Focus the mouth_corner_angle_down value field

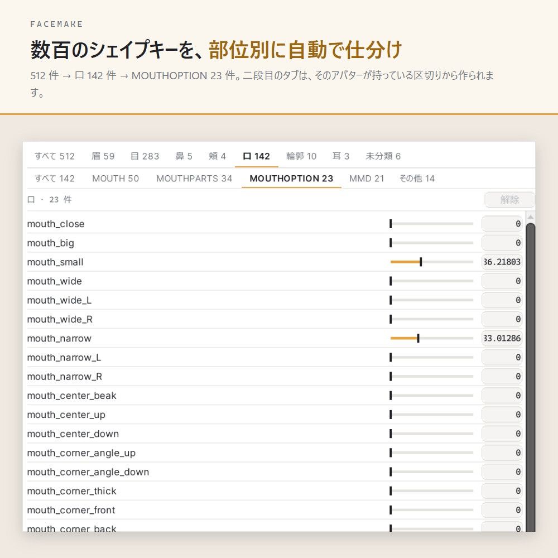click(x=502, y=472)
